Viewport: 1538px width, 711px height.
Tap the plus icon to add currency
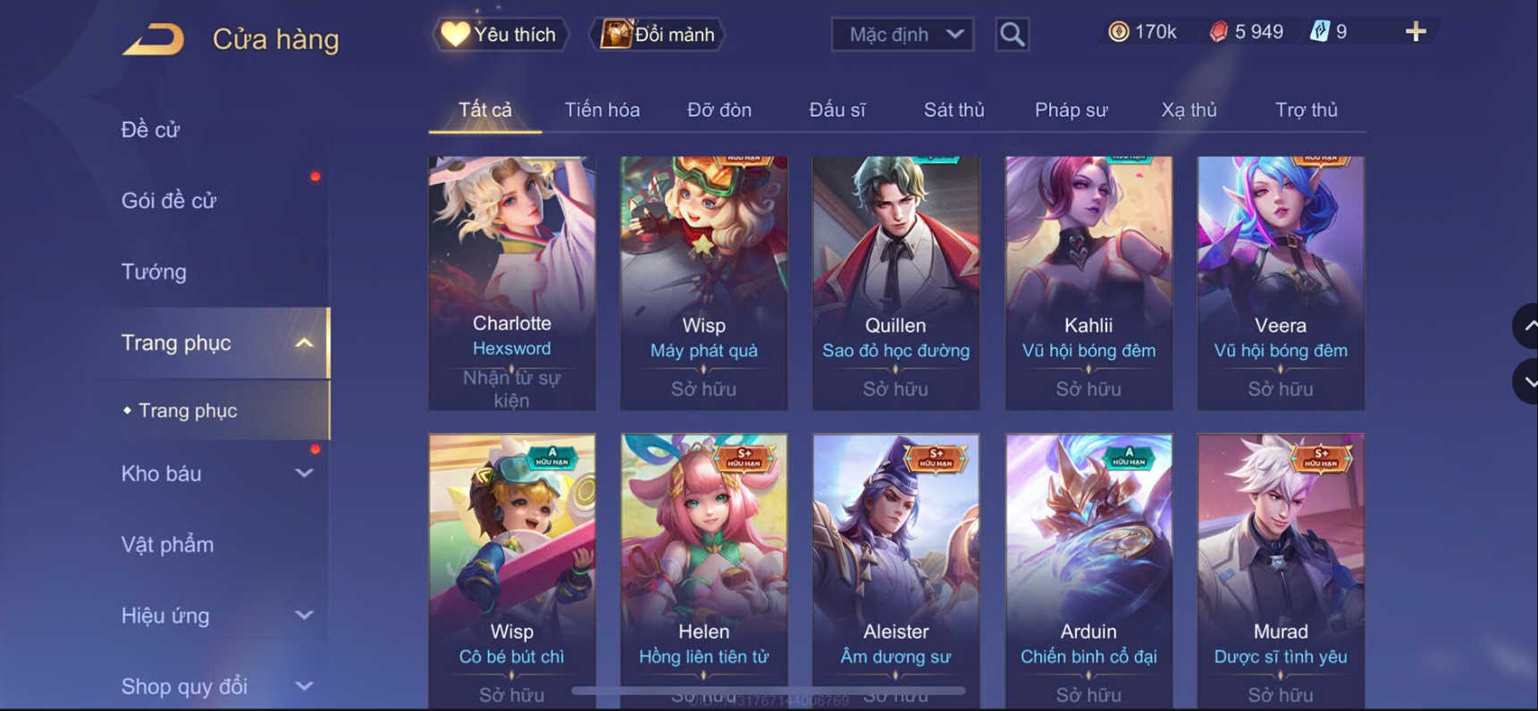(x=1415, y=32)
